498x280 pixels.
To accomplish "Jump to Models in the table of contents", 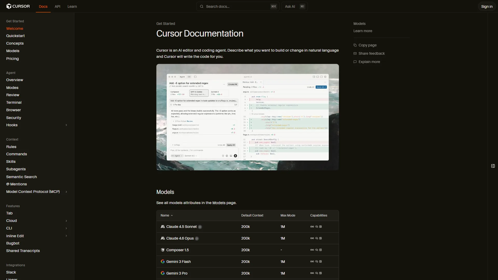I will tap(359, 24).
